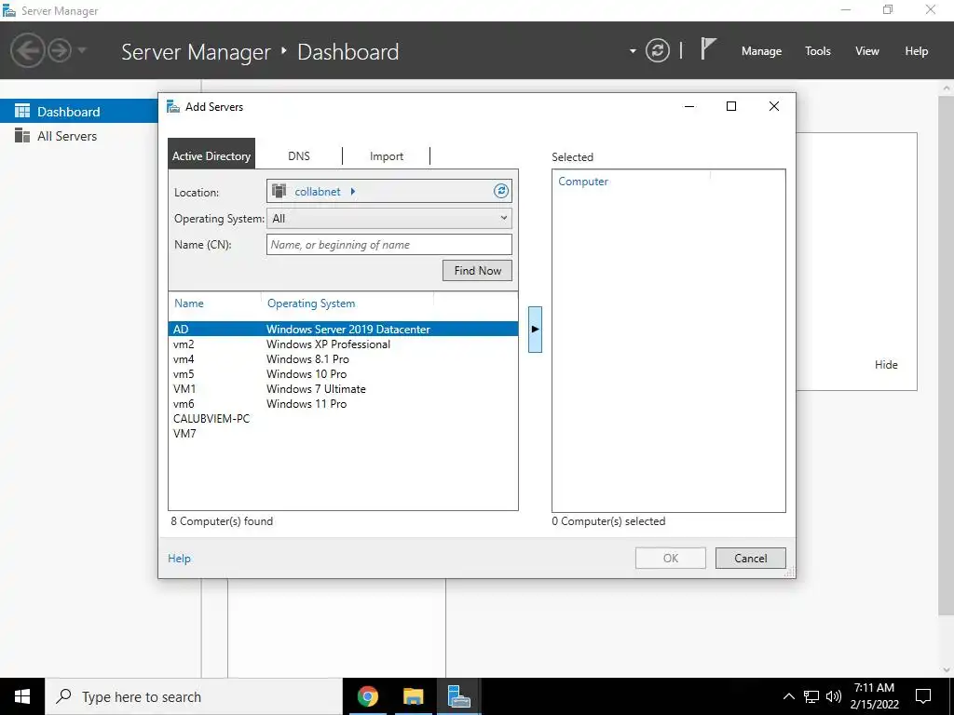954x715 pixels.
Task: Select the VM7 computer row
Action: pyautogui.click(x=343, y=434)
